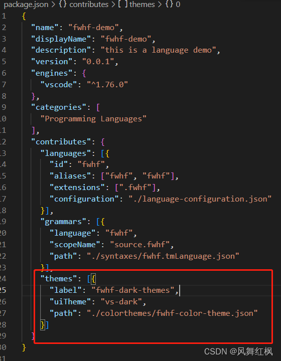Click the package.json breadcrumb segment
This screenshot has width=281, height=361.
pos(26,5)
